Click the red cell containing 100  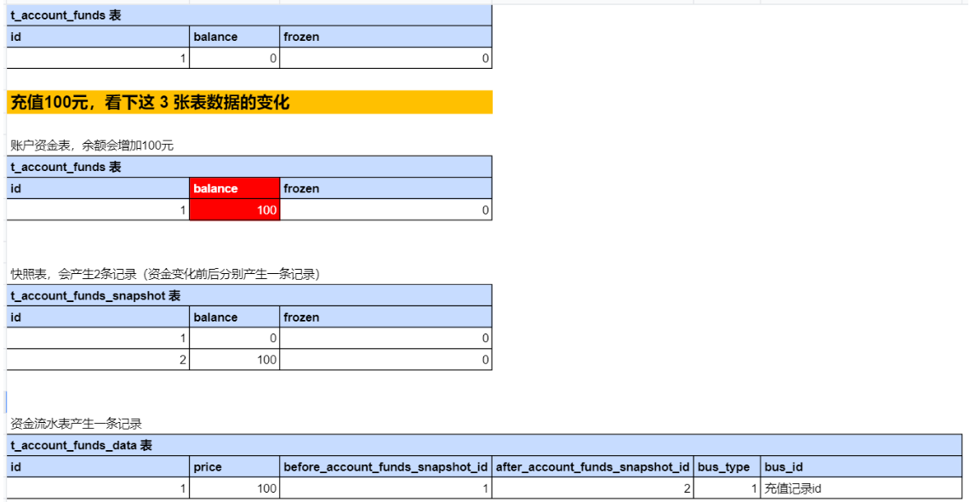(234, 210)
